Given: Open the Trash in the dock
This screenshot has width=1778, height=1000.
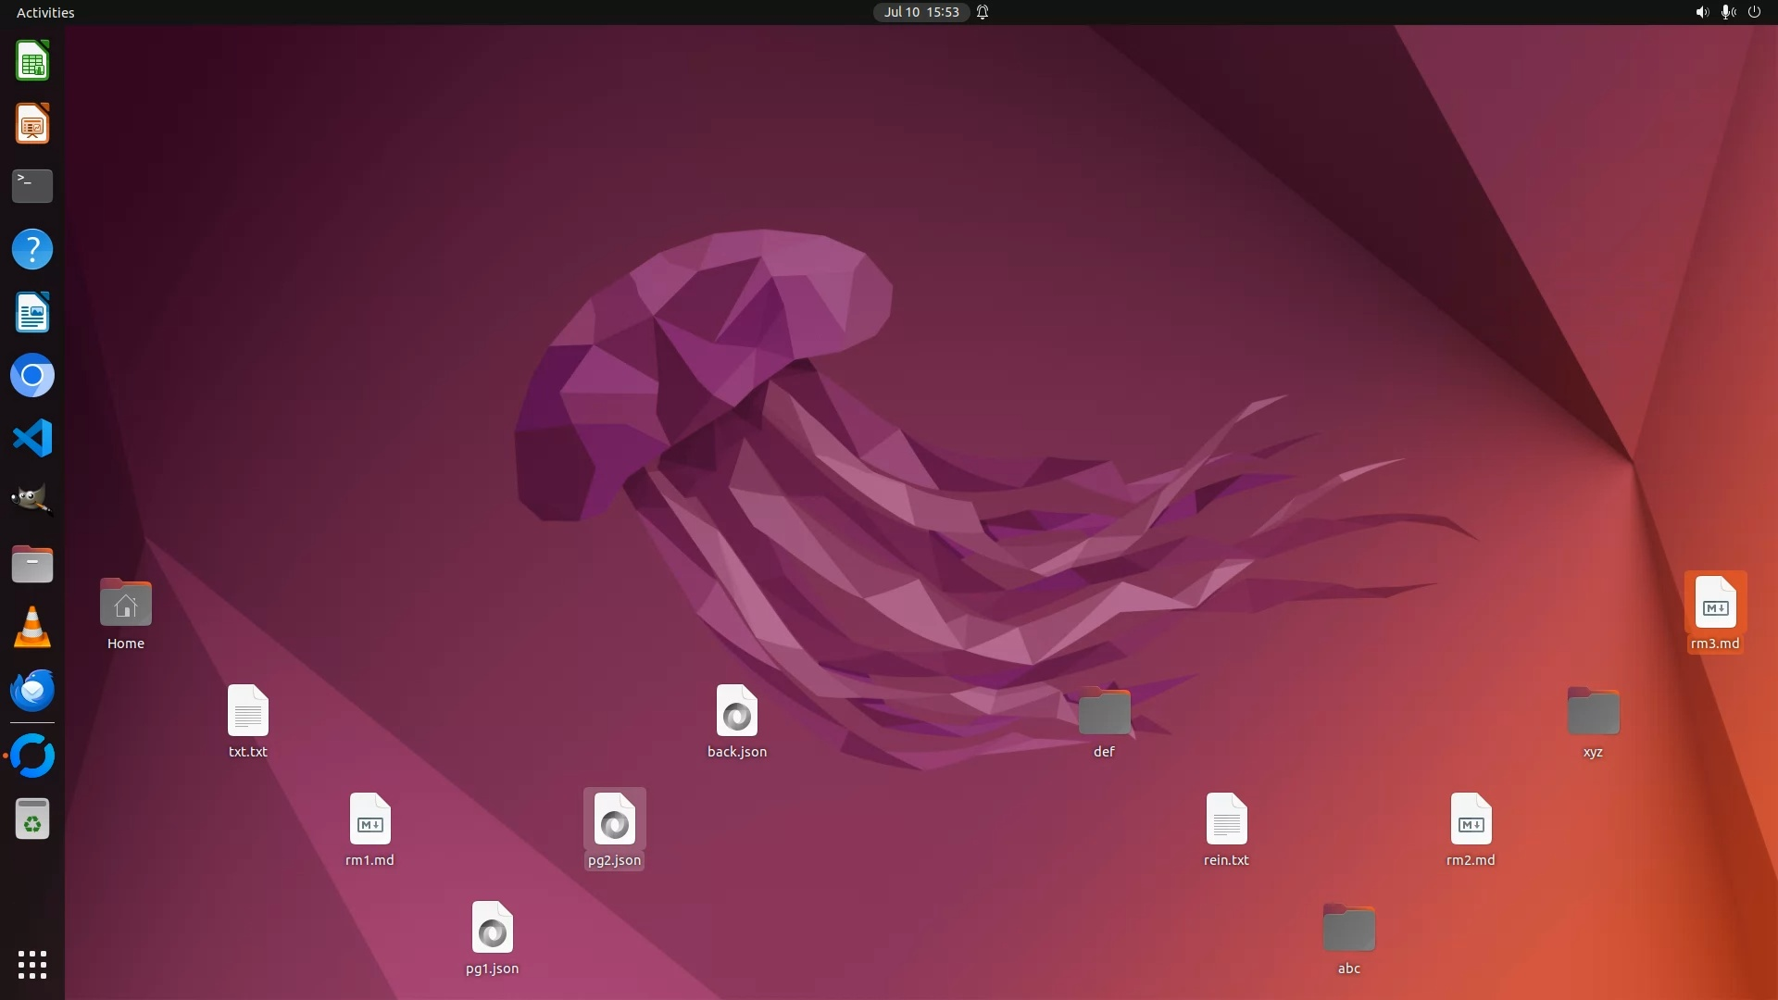Looking at the screenshot, I should 32,819.
